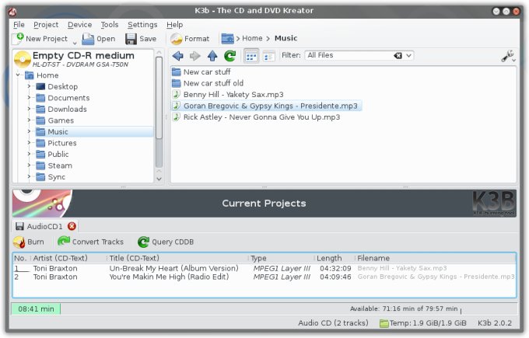Select the Public folder in tree
This screenshot has height=338, width=529.
click(52, 155)
